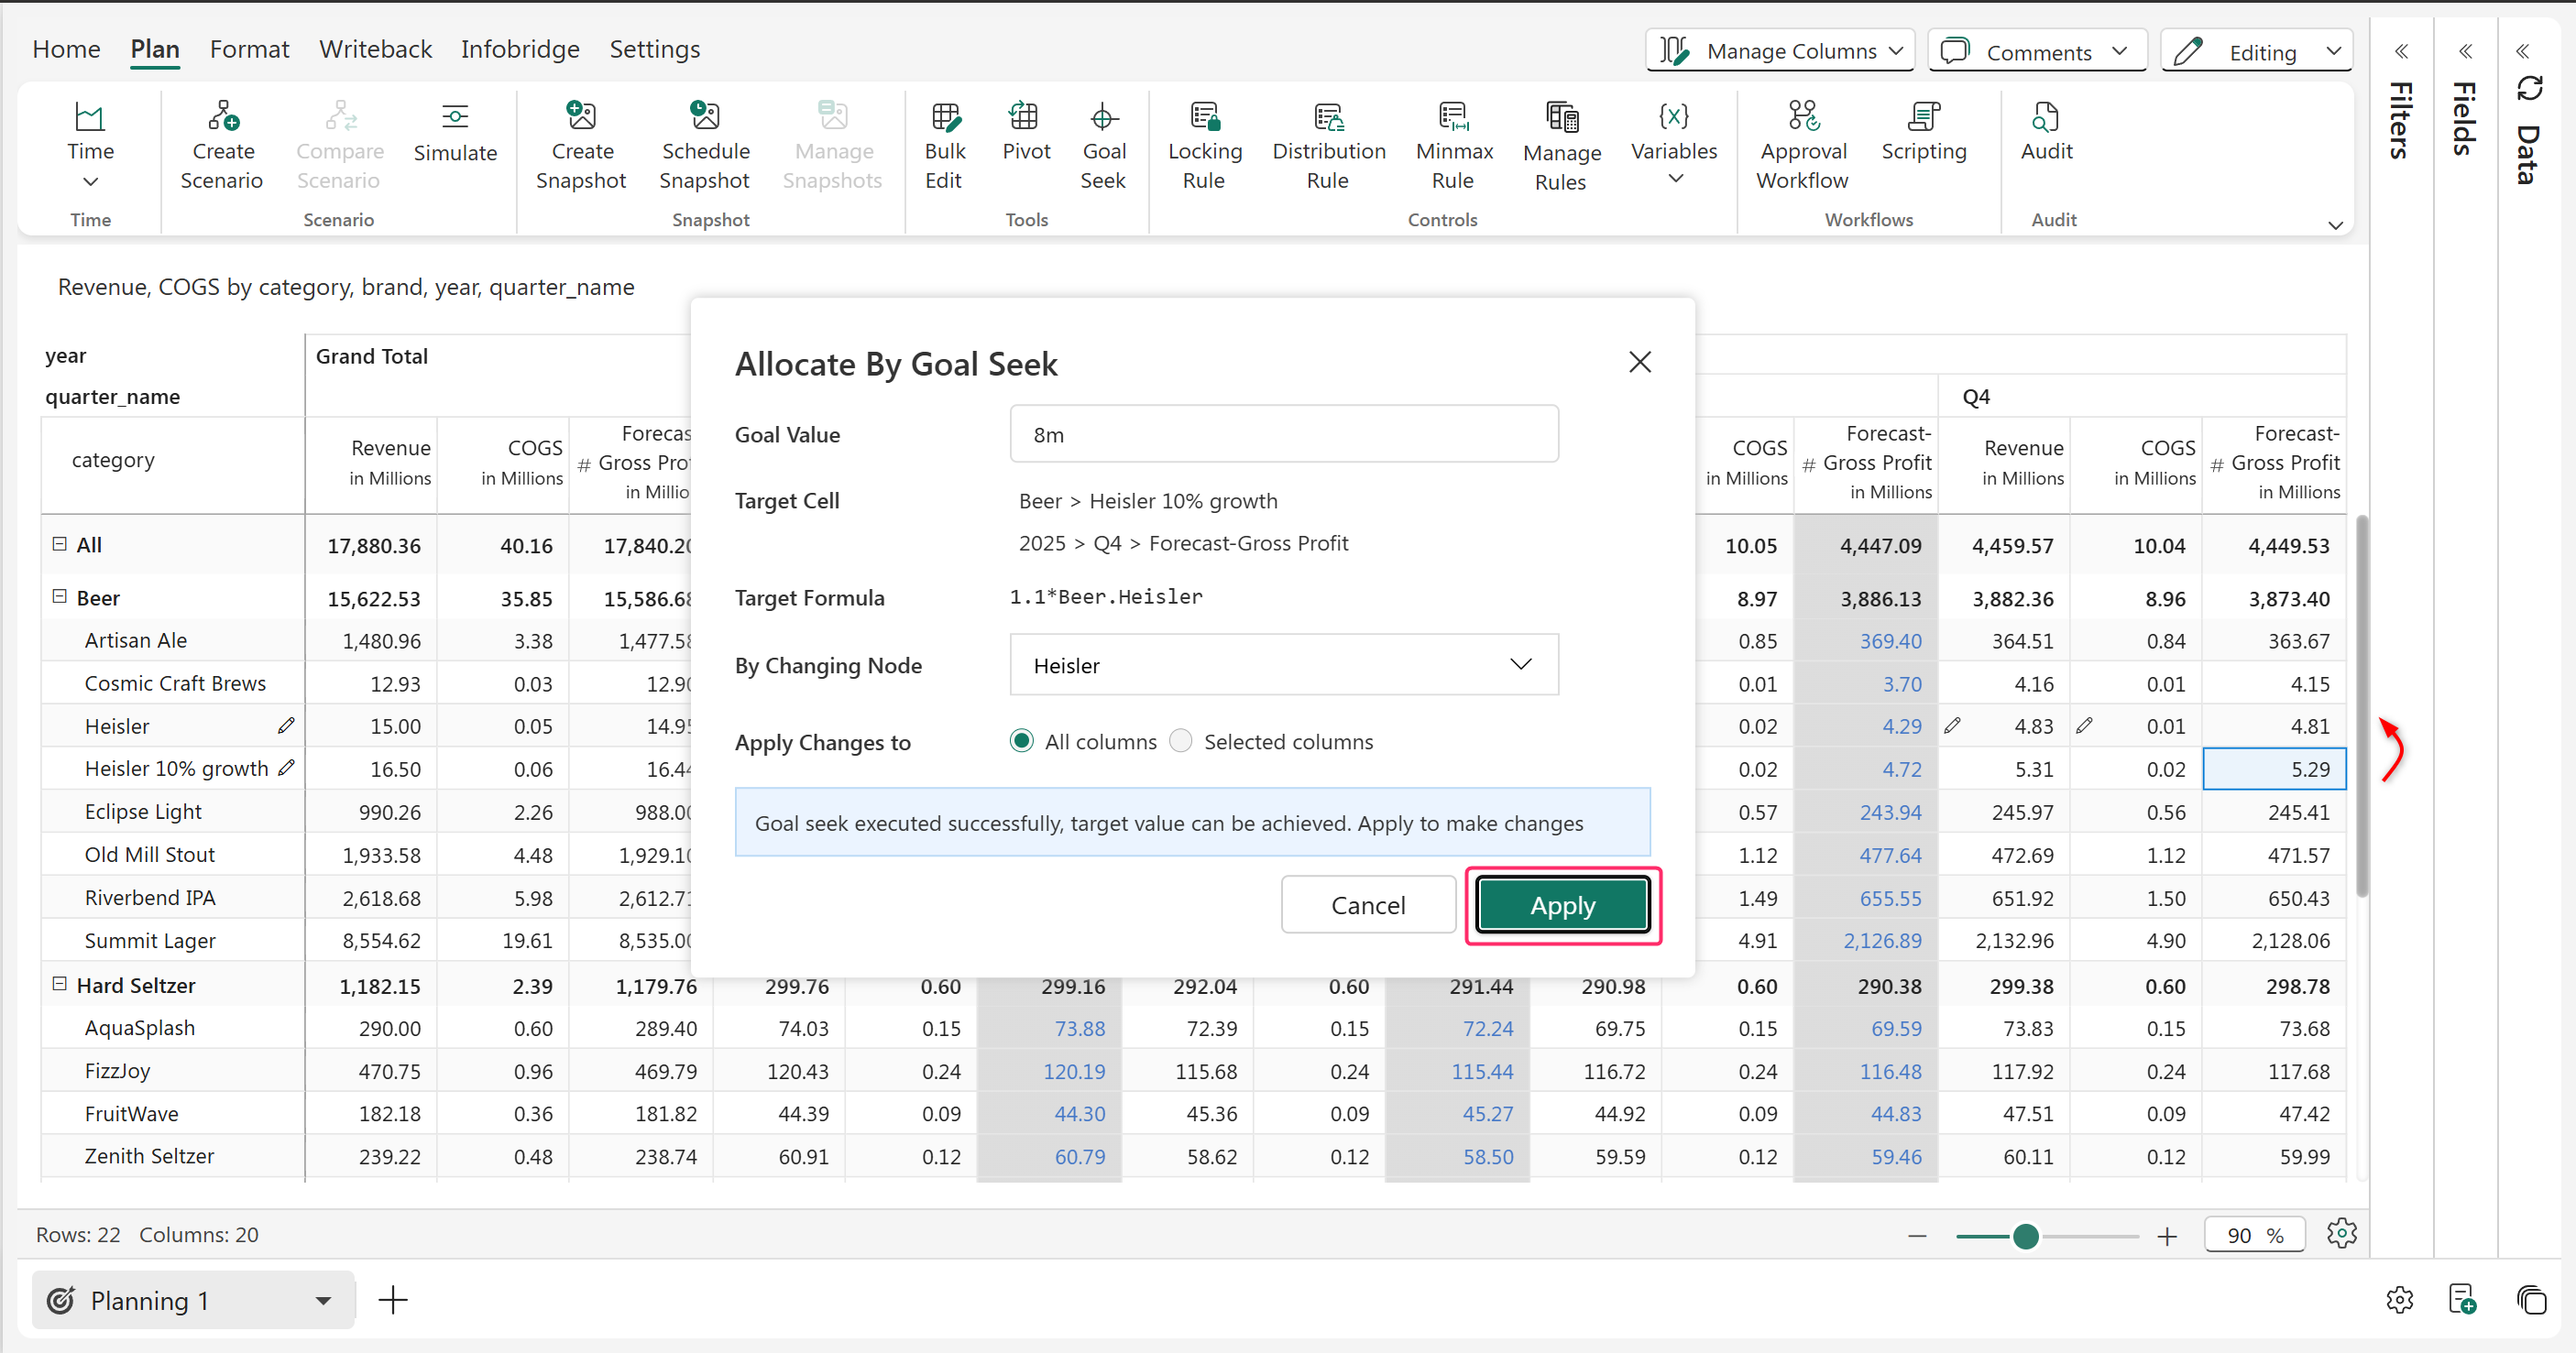Viewport: 2576px width, 1353px height.
Task: Switch to the Format tab
Action: (249, 49)
